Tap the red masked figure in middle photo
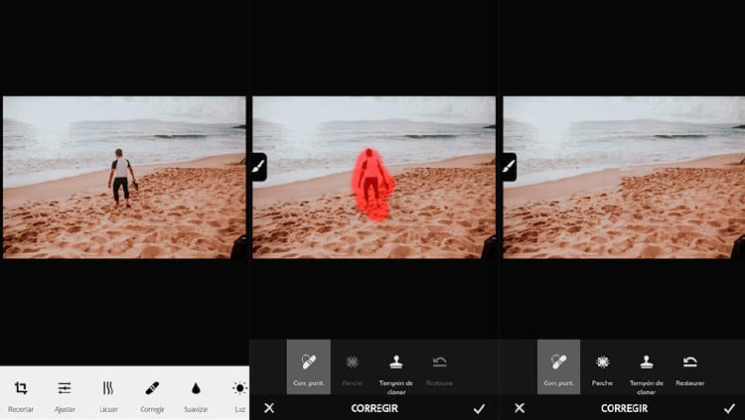Screen dimensions: 745x420 click(372, 184)
